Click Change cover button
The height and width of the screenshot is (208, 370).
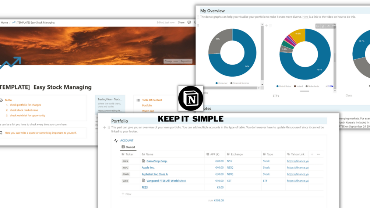171,61
